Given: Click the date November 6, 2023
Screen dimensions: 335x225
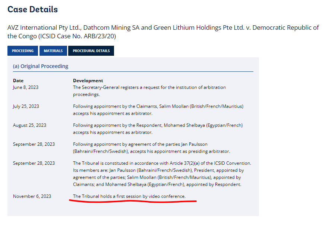Looking at the screenshot, I should [32, 196].
